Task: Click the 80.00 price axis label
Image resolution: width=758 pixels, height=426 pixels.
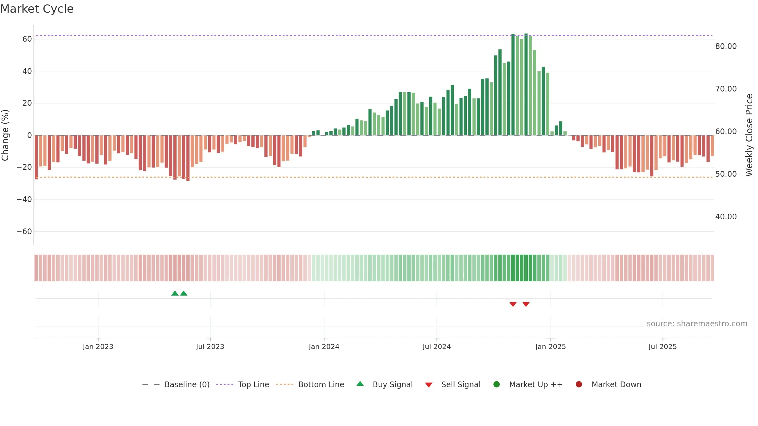Action: click(726, 46)
